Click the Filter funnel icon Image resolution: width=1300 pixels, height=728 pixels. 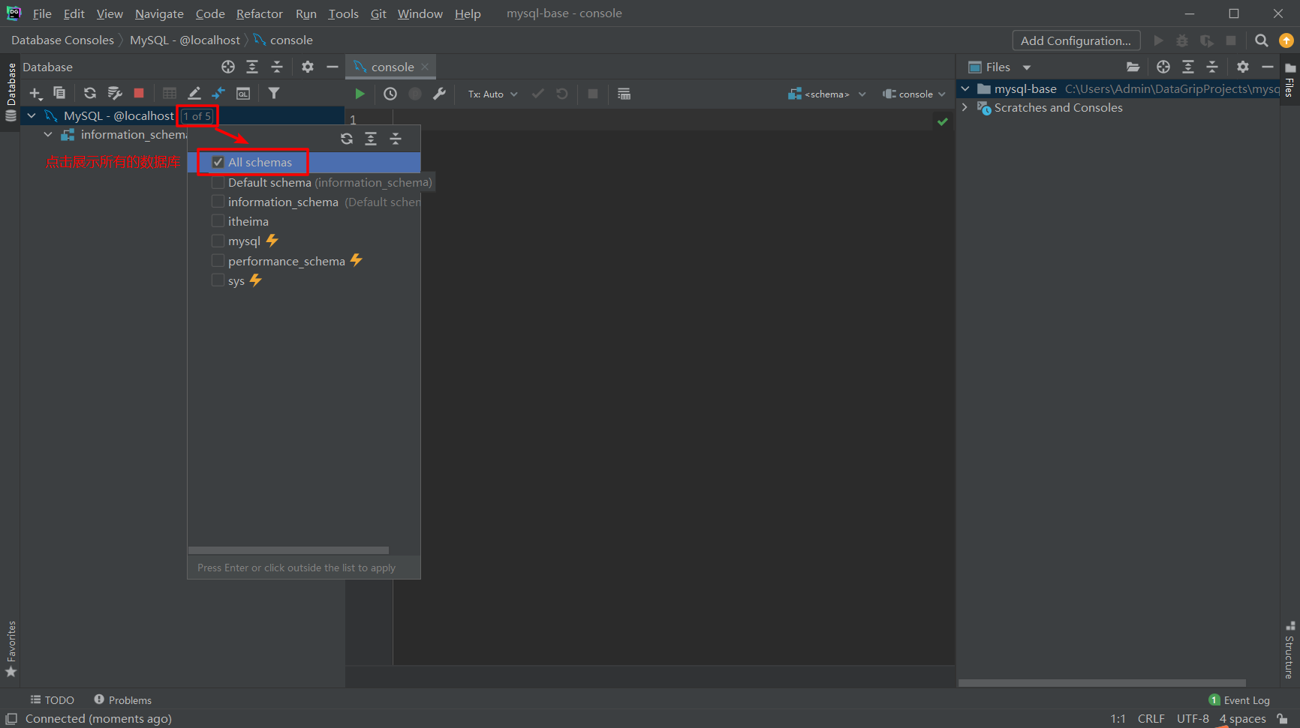[x=274, y=93]
